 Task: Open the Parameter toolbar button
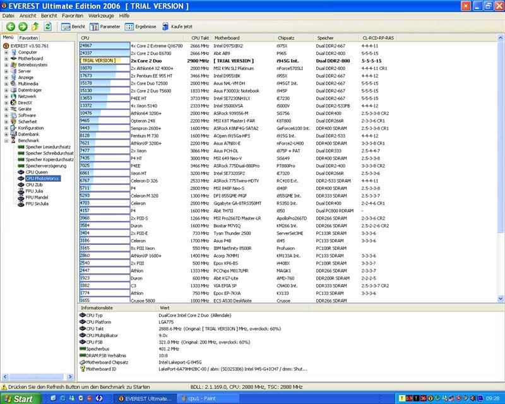point(105,27)
